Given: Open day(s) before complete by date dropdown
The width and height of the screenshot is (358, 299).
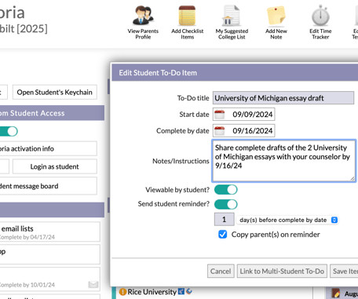Looking at the screenshot, I should pos(287,220).
